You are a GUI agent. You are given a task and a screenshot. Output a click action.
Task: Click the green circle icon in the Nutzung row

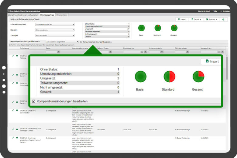[x=17, y=56]
